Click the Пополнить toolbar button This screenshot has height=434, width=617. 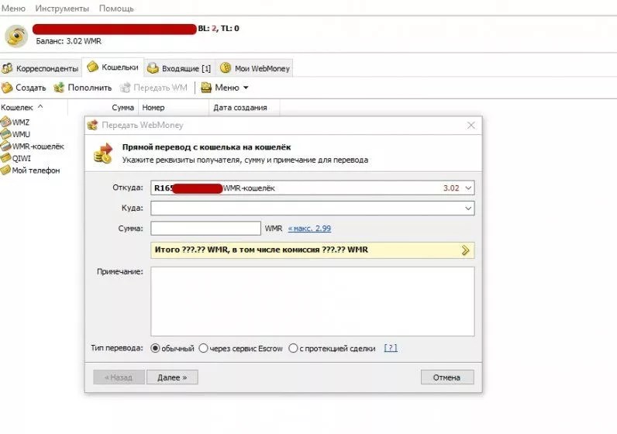(x=83, y=88)
